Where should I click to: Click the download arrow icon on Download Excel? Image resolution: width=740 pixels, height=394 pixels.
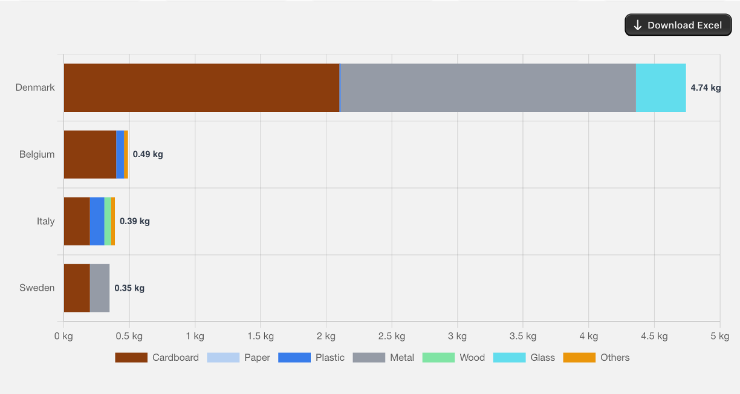(638, 25)
